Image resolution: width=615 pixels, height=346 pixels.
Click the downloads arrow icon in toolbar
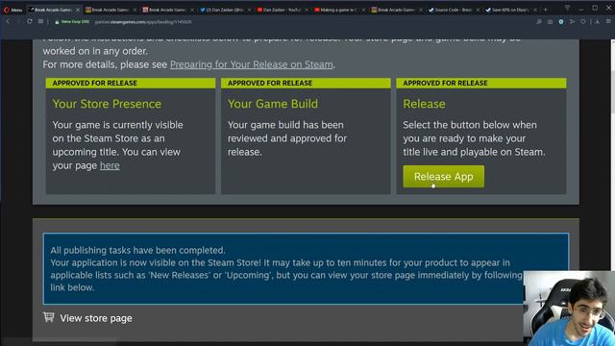coord(597,22)
